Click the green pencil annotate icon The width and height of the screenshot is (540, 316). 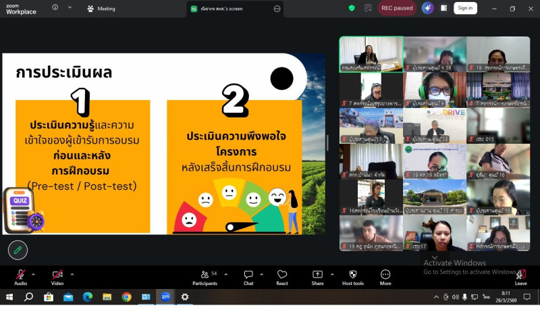pos(18,250)
